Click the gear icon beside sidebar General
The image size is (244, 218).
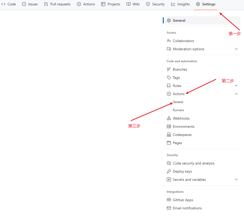click(169, 20)
